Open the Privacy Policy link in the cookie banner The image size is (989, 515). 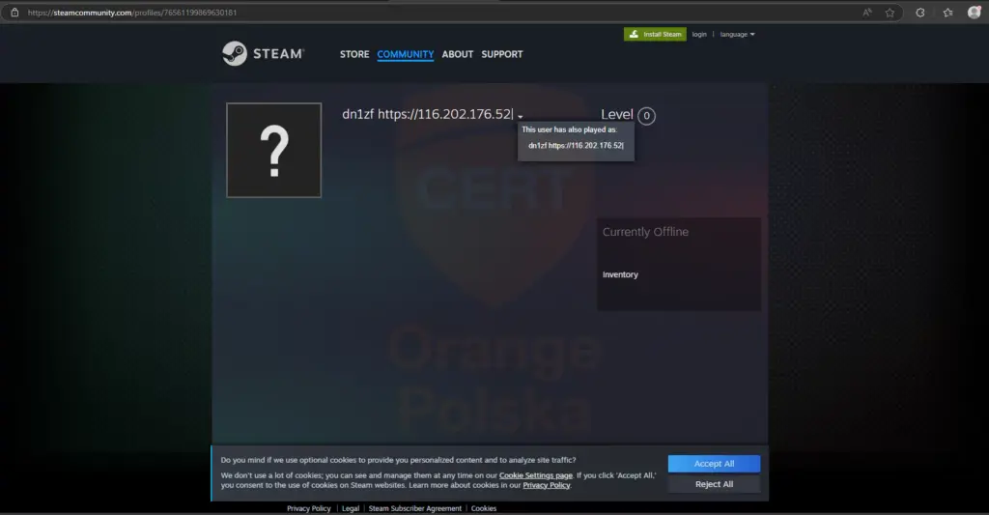[547, 485]
